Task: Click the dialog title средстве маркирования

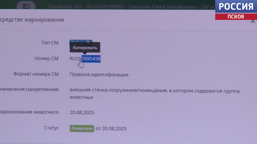Action: (32, 20)
